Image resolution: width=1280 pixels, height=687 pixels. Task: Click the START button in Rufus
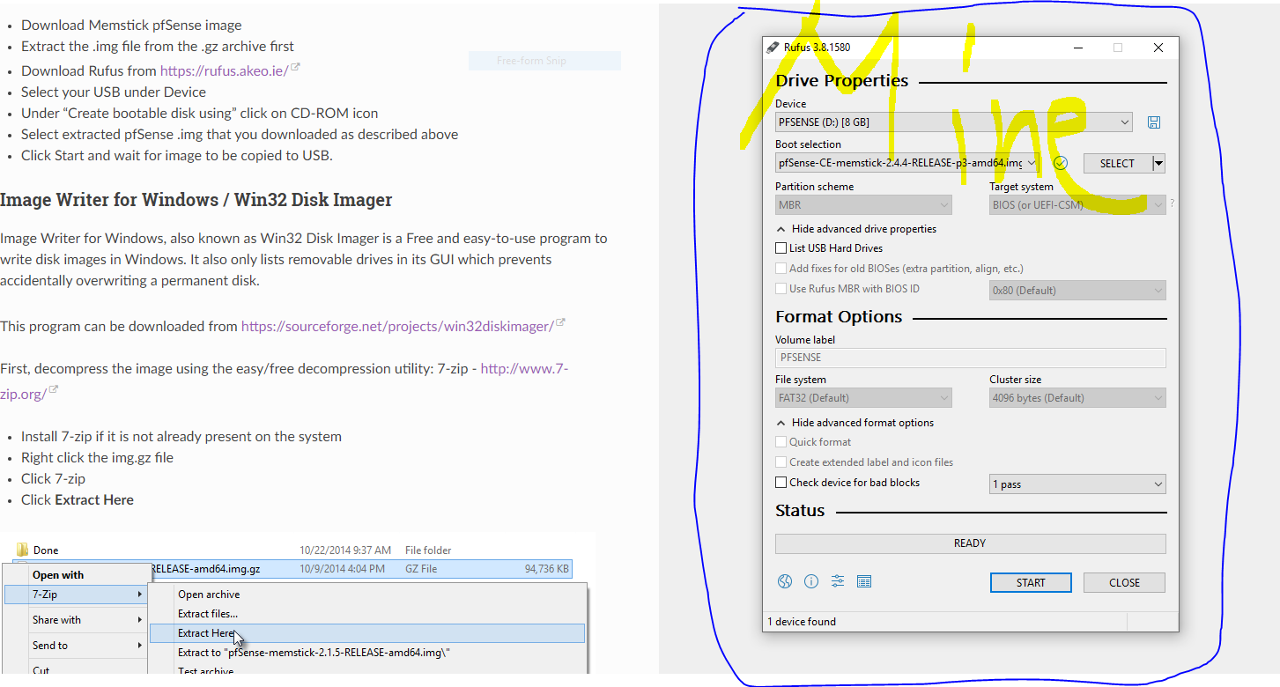(x=1031, y=582)
